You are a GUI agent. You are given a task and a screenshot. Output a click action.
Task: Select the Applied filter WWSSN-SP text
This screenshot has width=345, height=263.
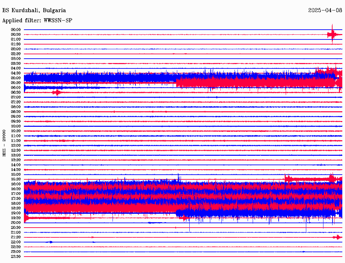coord(37,21)
